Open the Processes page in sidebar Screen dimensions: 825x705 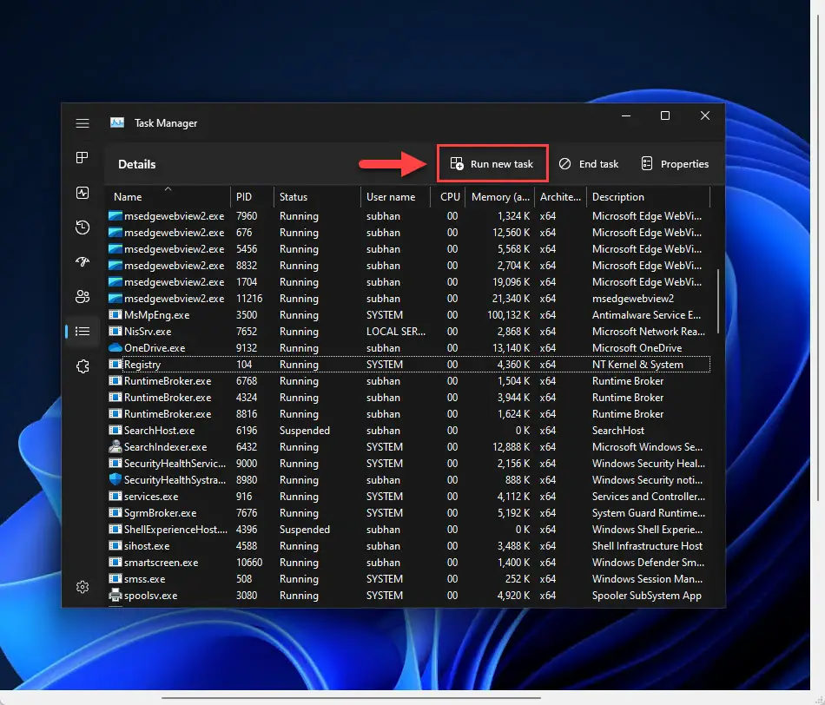click(82, 157)
